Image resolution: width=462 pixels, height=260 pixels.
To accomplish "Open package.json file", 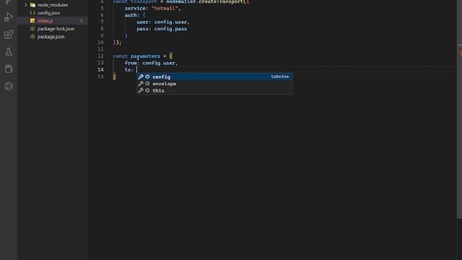I will pyautogui.click(x=51, y=37).
